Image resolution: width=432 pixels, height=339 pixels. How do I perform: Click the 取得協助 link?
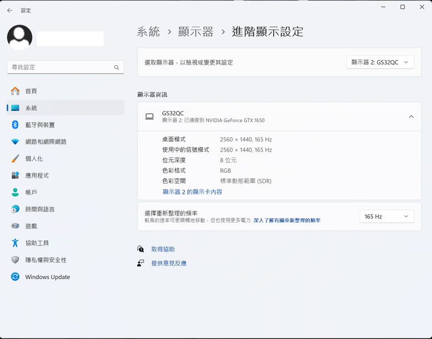pyautogui.click(x=163, y=249)
